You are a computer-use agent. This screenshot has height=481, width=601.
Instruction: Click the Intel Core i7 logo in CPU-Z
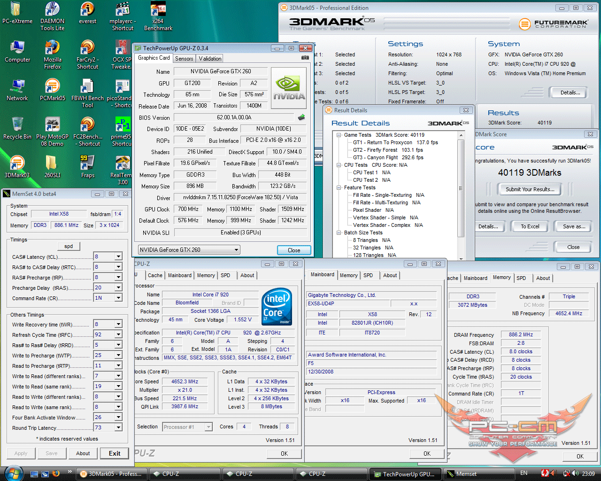tap(277, 307)
